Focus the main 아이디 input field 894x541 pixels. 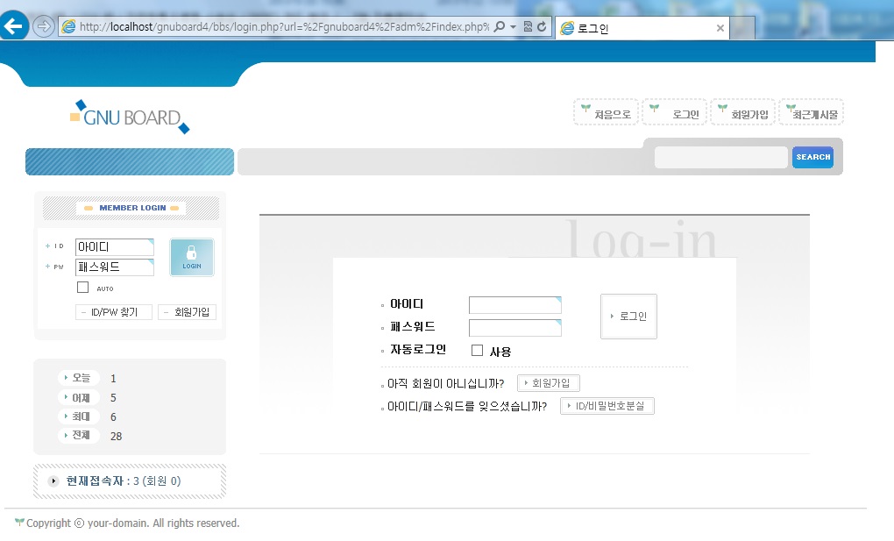tap(514, 305)
